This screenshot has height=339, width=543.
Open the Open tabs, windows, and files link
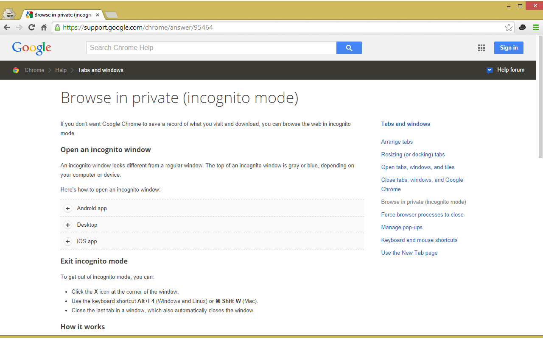[x=418, y=167]
